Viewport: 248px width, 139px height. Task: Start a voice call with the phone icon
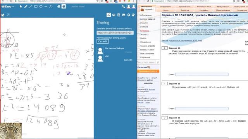[x=123, y=7]
